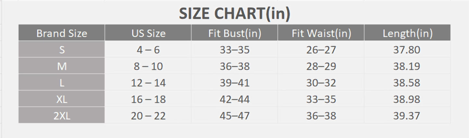The image size is (469, 138).
Task: Select the 2XL brand size cell
Action: click(x=62, y=115)
